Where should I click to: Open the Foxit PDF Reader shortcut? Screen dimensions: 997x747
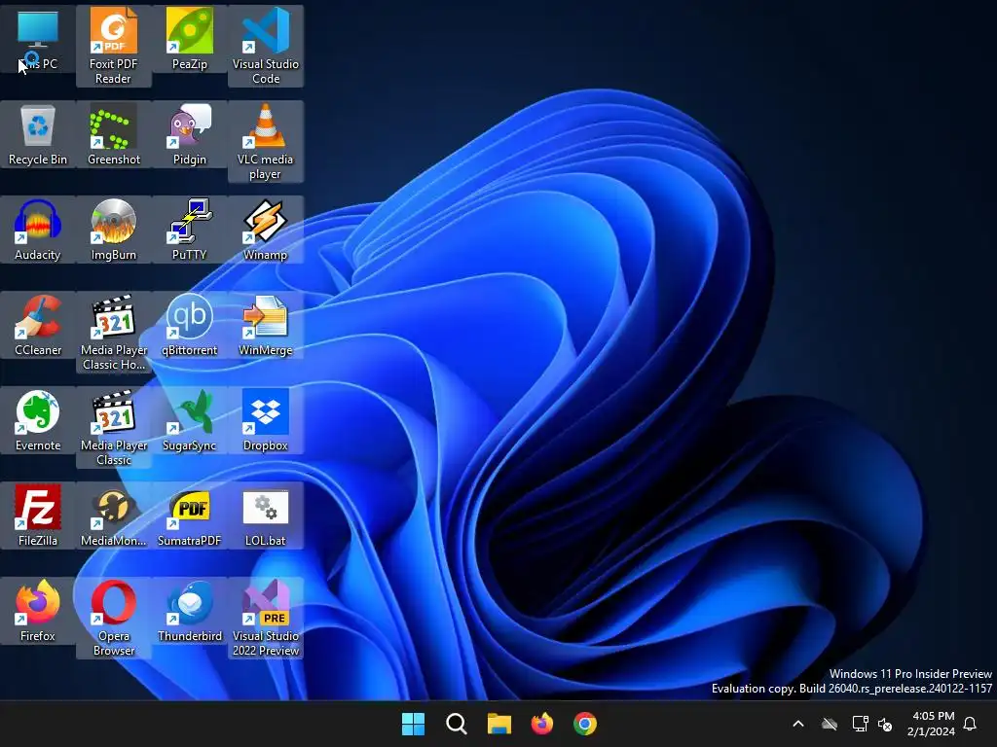[x=113, y=46]
